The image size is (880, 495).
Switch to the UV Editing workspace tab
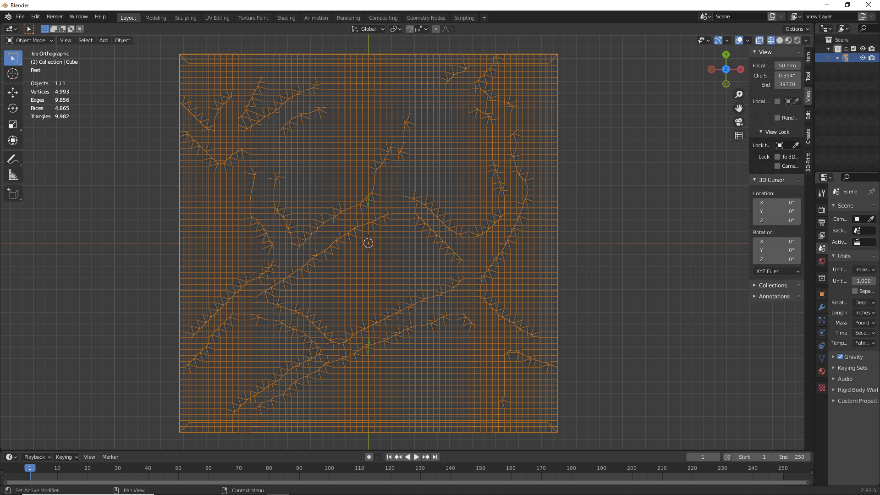point(217,18)
